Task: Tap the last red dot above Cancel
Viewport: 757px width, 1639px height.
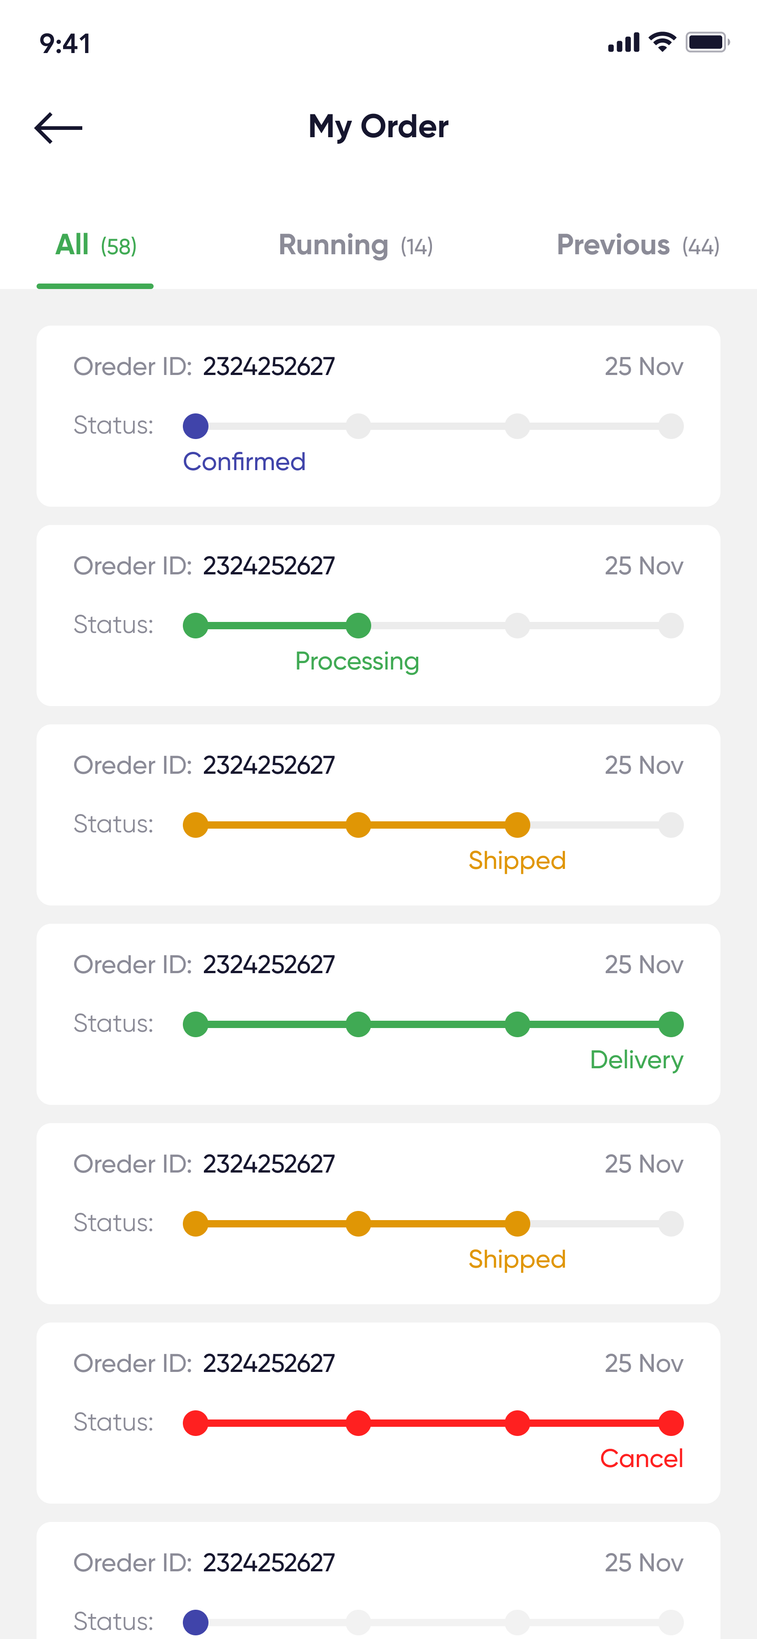Action: 671,1423
